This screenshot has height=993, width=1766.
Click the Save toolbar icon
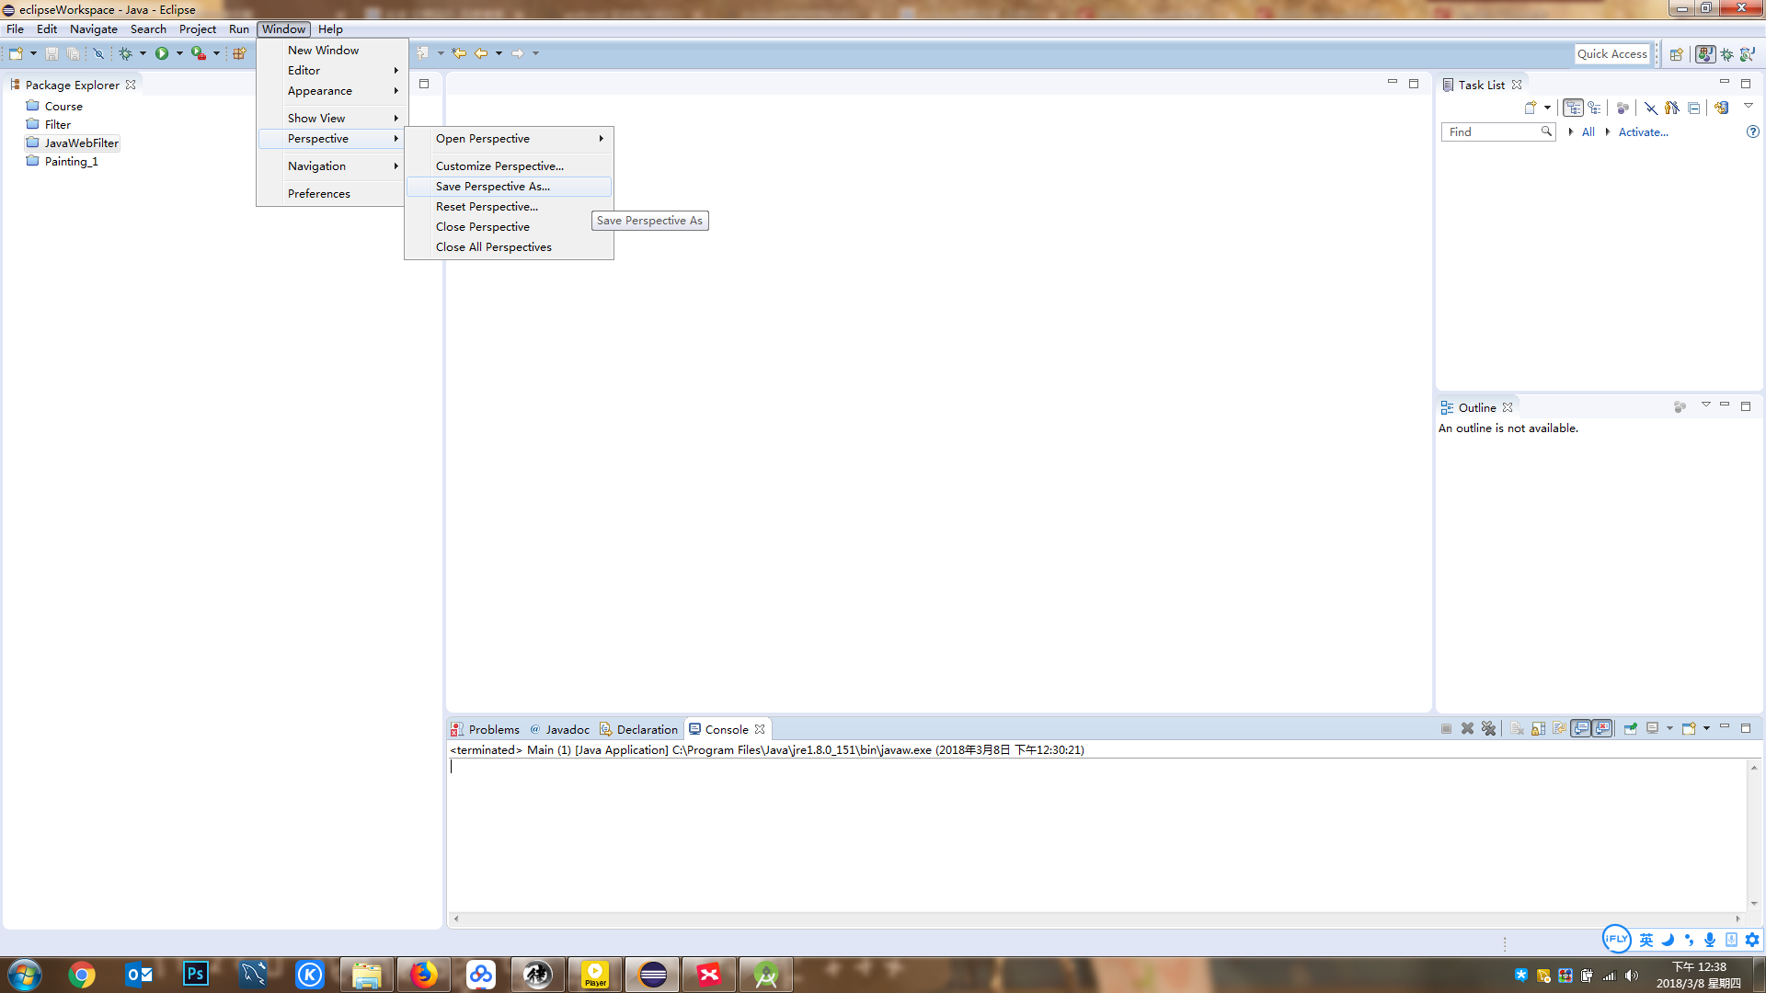(x=52, y=53)
